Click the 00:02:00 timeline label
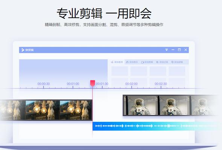Screen dimensions: 222x150 pos(131,84)
